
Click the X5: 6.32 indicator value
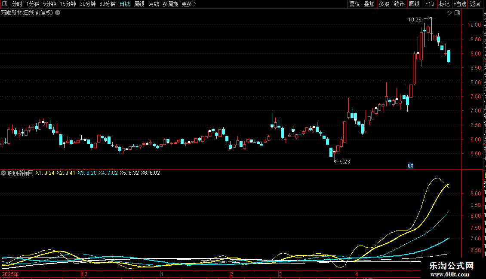pyautogui.click(x=129, y=173)
